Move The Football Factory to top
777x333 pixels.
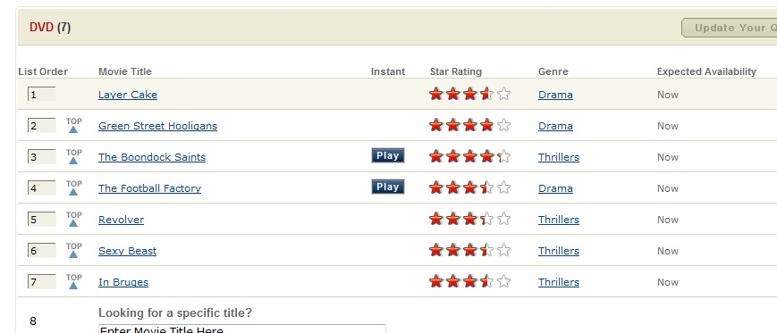(x=74, y=187)
